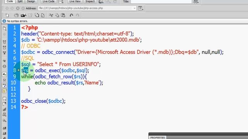This screenshot has width=248, height=139.
Task: Toggle Syntax Error Alerts in Info Bar
Action: pos(4,91)
